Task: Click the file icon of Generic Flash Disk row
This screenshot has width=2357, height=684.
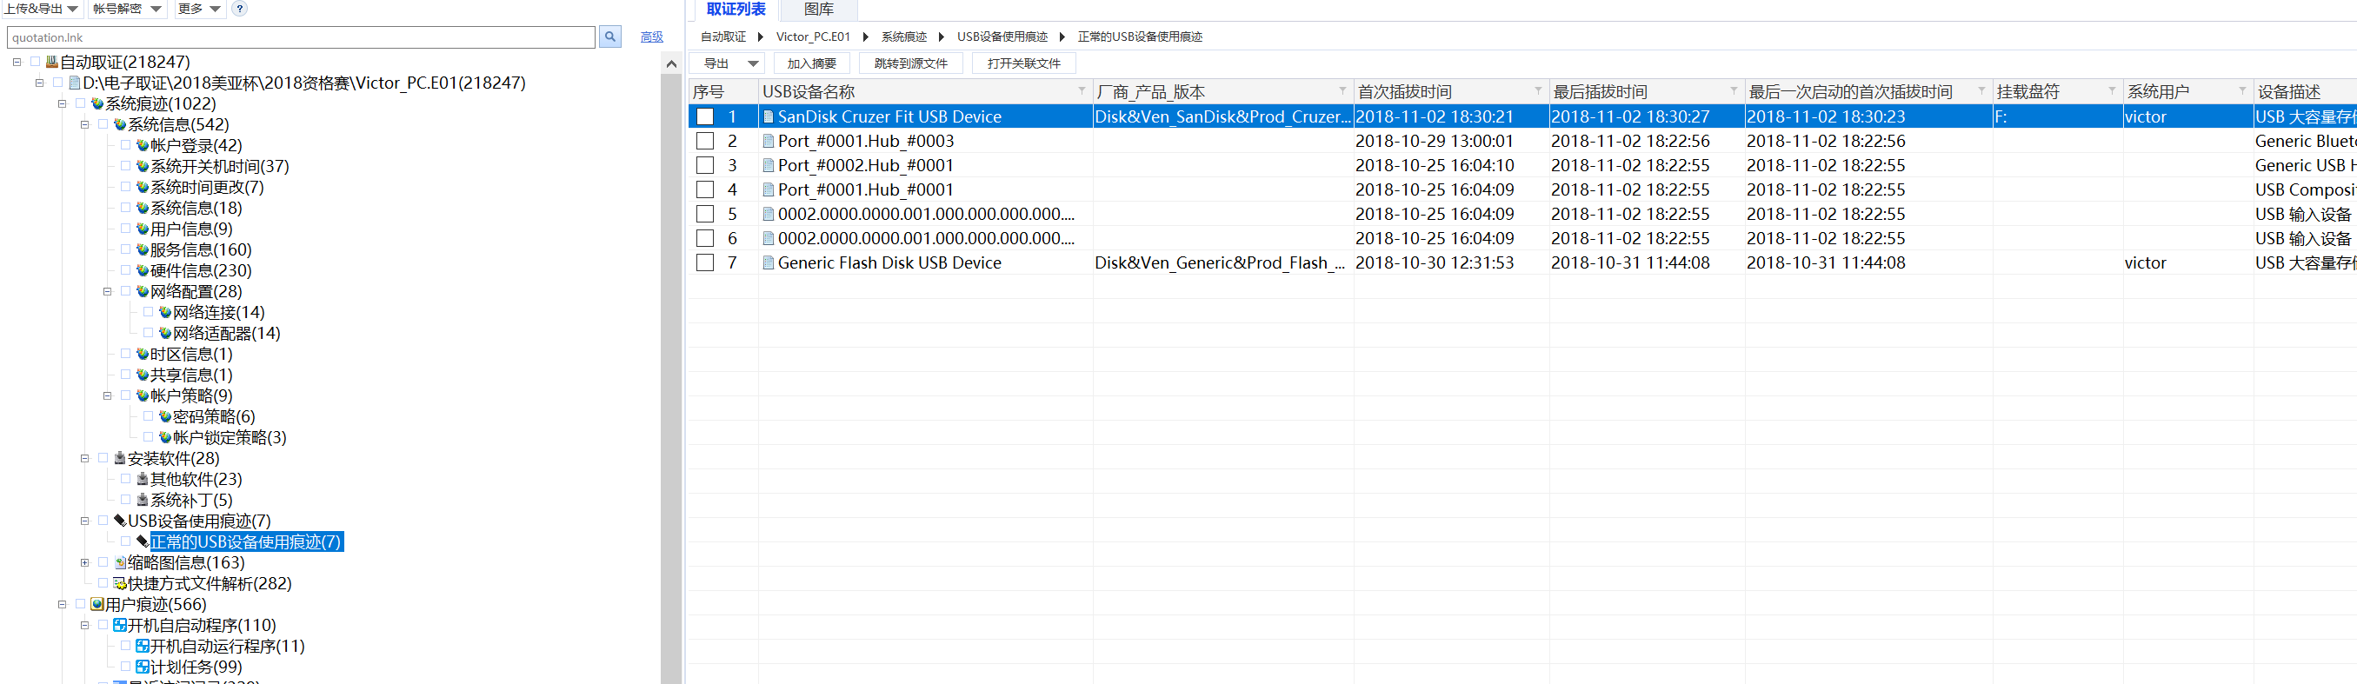Action: [769, 262]
